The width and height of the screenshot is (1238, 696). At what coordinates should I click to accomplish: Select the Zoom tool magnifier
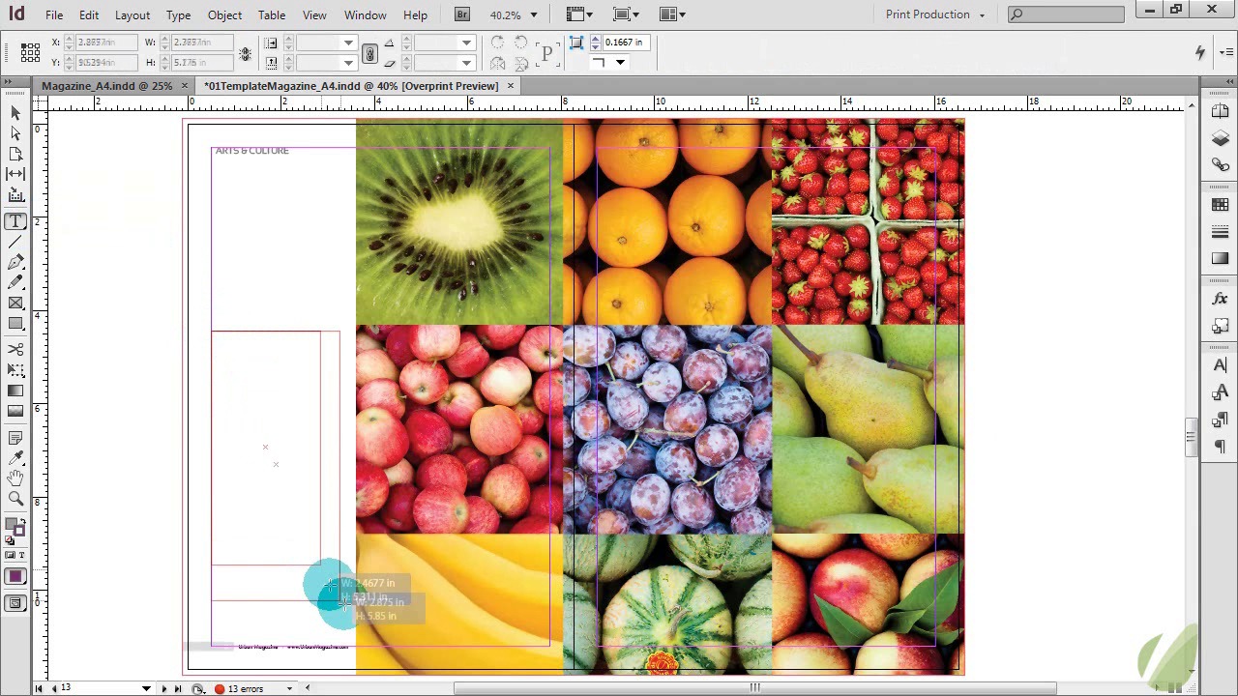point(15,499)
